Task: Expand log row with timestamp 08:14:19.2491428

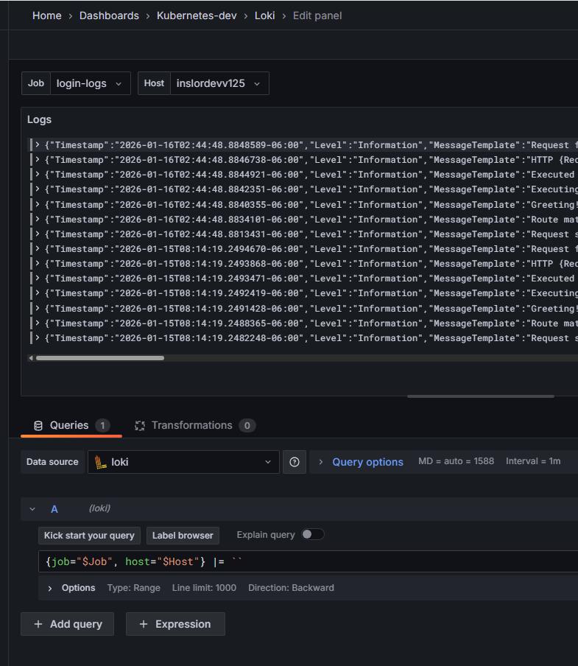Action: click(38, 309)
